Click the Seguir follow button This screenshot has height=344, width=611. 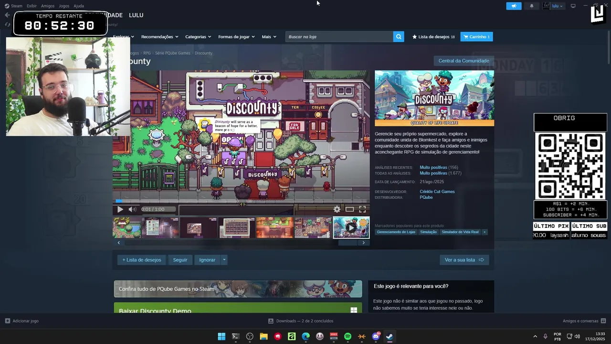tap(180, 260)
